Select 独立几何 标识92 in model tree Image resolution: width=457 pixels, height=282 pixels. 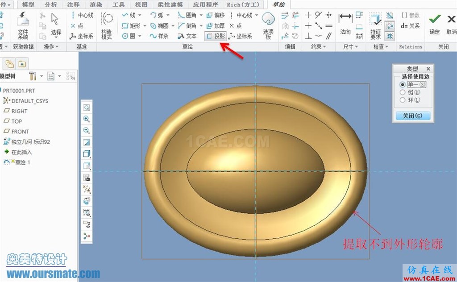(26, 142)
